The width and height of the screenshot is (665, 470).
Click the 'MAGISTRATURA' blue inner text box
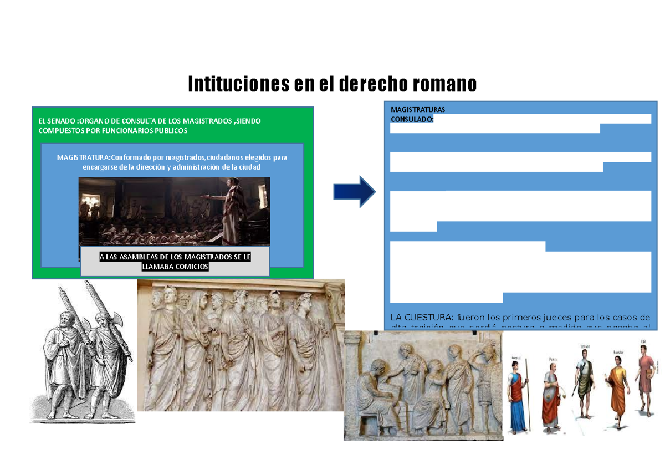172,162
